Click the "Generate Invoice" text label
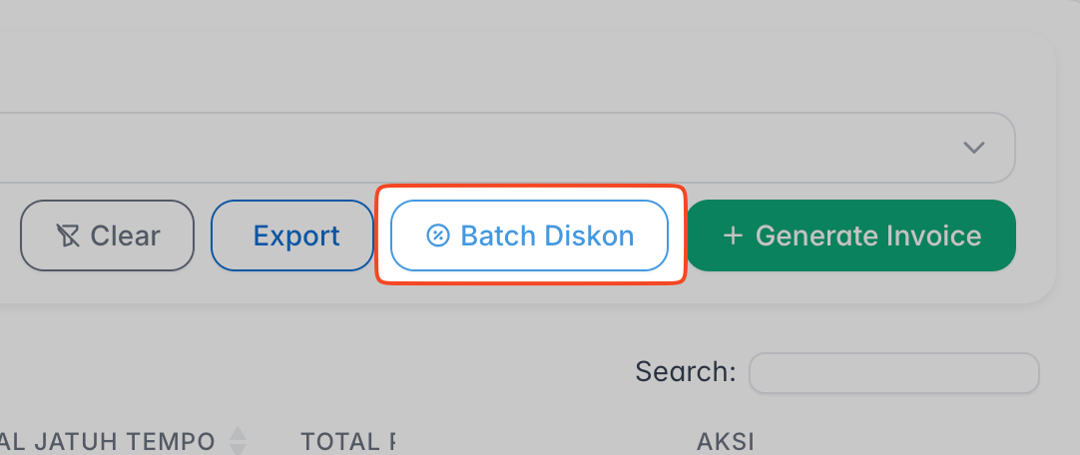1080x455 pixels. point(868,235)
